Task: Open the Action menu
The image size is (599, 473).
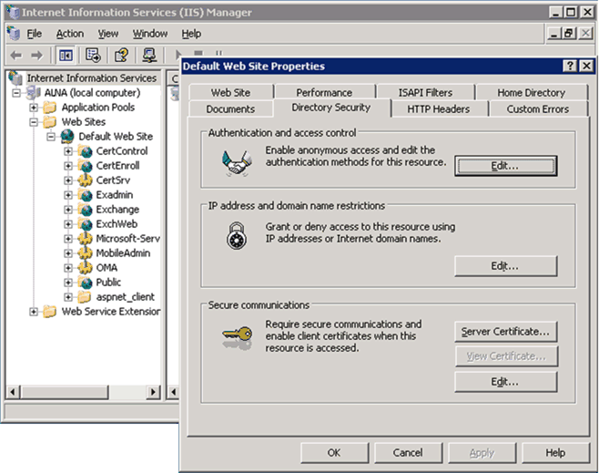Action: [70, 34]
